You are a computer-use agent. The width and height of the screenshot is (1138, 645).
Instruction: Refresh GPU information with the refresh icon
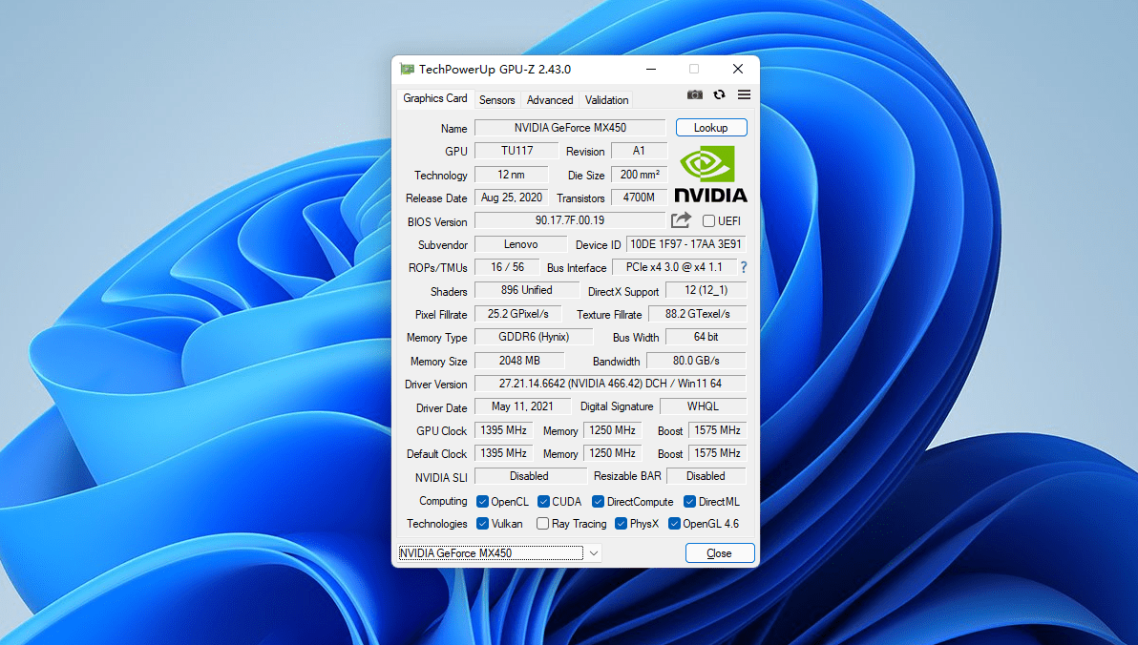click(x=719, y=95)
